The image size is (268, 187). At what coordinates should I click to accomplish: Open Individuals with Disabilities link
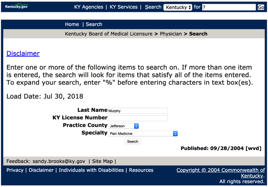(x=91, y=170)
